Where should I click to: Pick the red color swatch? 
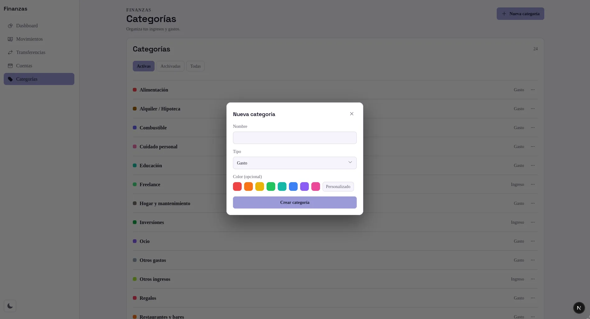(x=237, y=186)
